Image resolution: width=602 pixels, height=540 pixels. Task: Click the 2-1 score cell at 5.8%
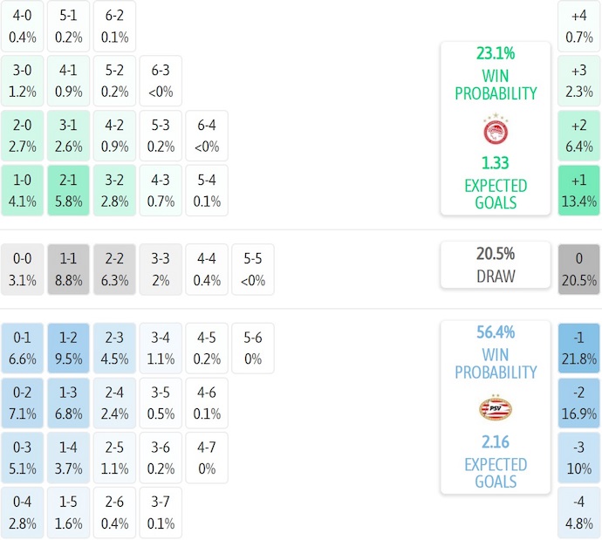pos(68,190)
